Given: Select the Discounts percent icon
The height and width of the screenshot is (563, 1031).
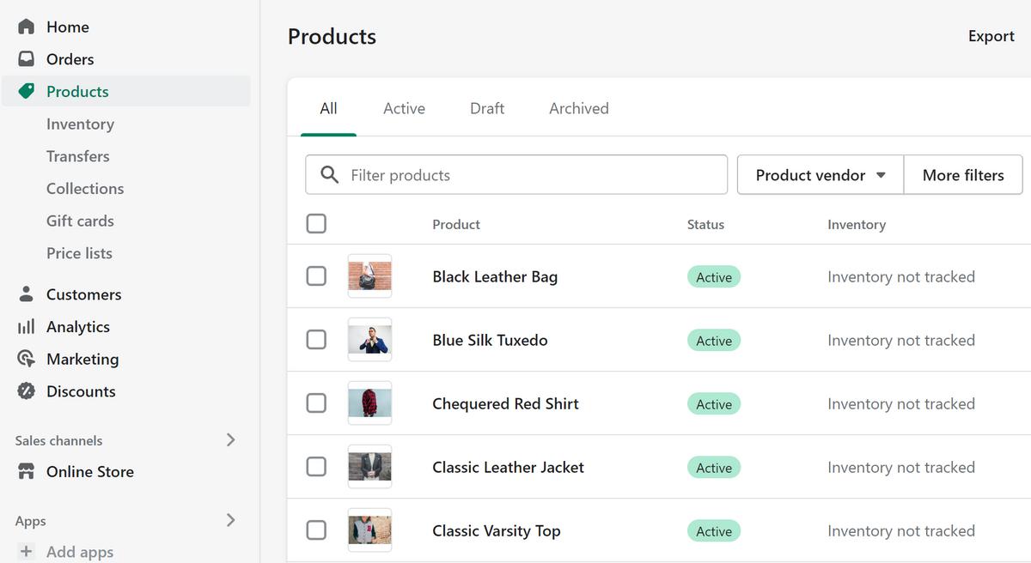Looking at the screenshot, I should click(26, 391).
